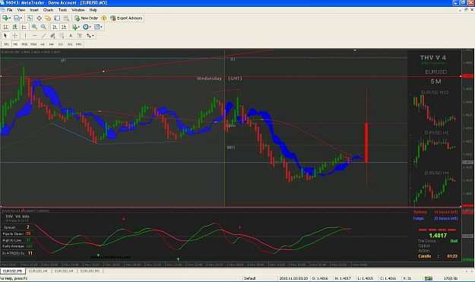Click the 'L: 1.4005' status bar value

pos(365,278)
